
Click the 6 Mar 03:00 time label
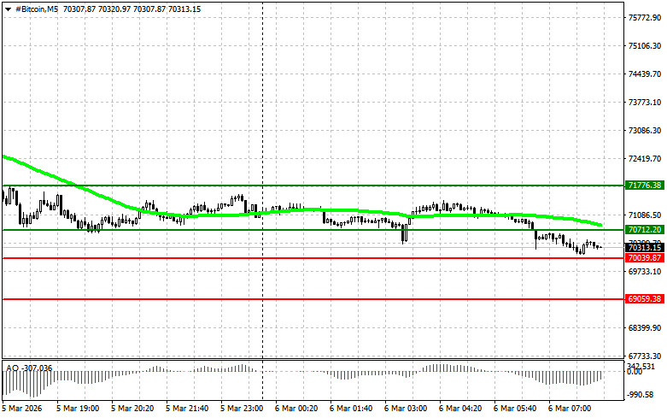(x=402, y=409)
